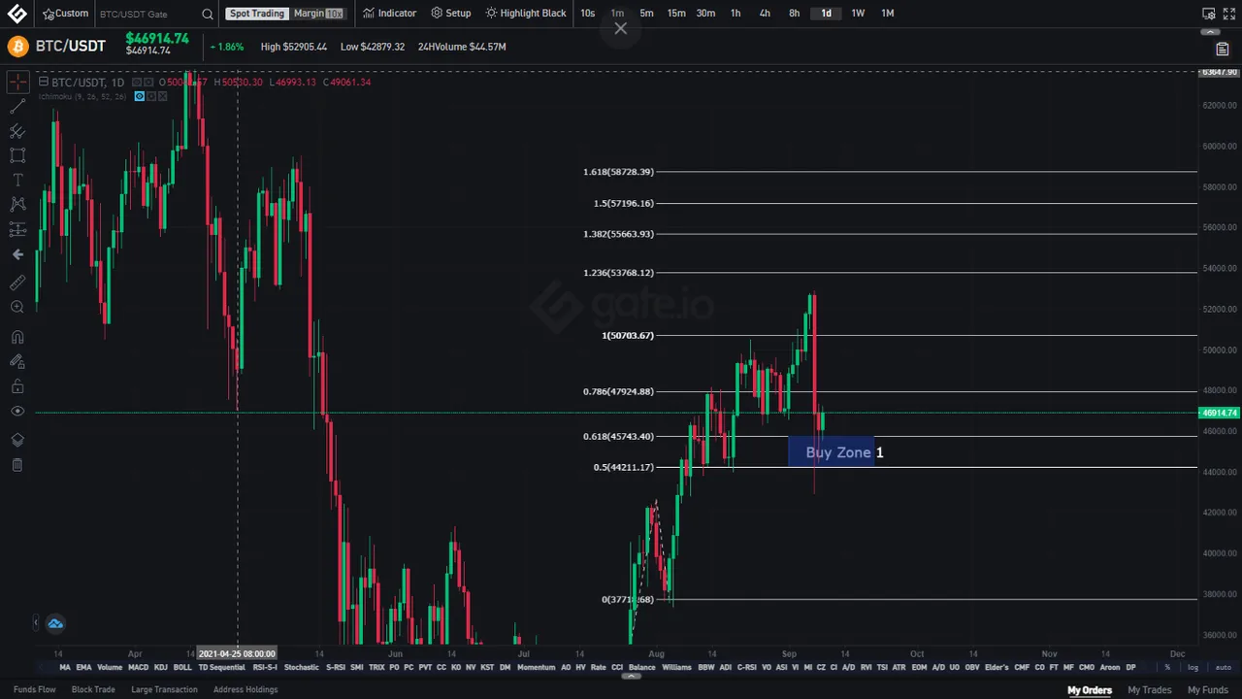Click the Bitcoin coin icon
1242x699 pixels.
tap(17, 47)
